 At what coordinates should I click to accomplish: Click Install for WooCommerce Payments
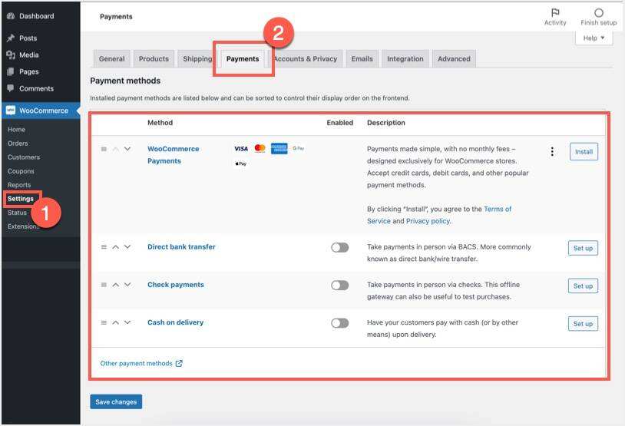click(584, 152)
